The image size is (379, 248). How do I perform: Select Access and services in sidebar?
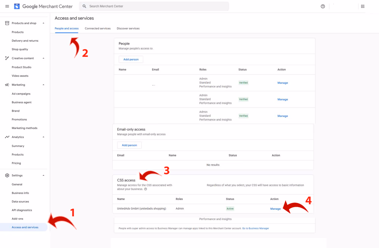[x=23, y=227]
